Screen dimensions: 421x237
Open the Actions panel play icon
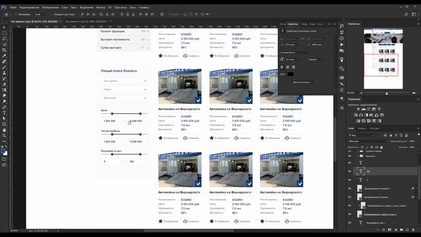click(341, 44)
